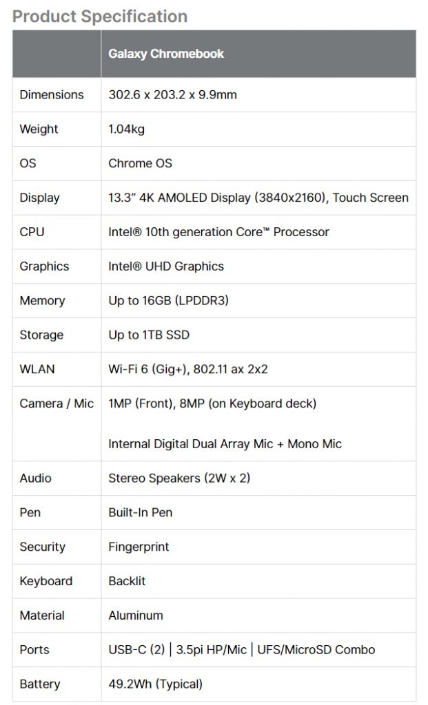The width and height of the screenshot is (428, 705).
Task: Click the Chrome OS cell
Action: [x=140, y=164]
